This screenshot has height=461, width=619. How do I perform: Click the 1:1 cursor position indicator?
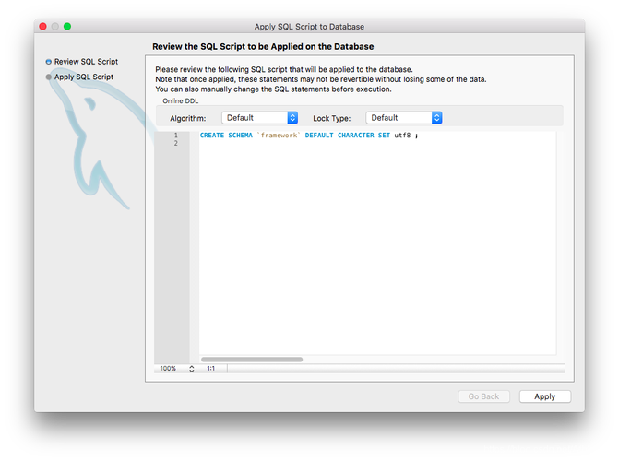click(x=211, y=368)
